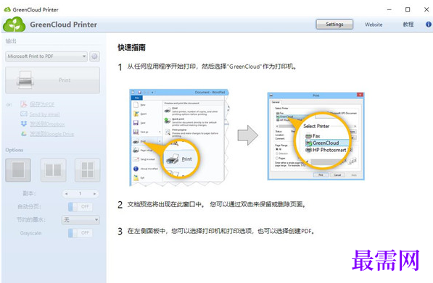Click the printer settings gear icon
Image resolution: width=433 pixels, height=283 pixels.
[x=94, y=56]
